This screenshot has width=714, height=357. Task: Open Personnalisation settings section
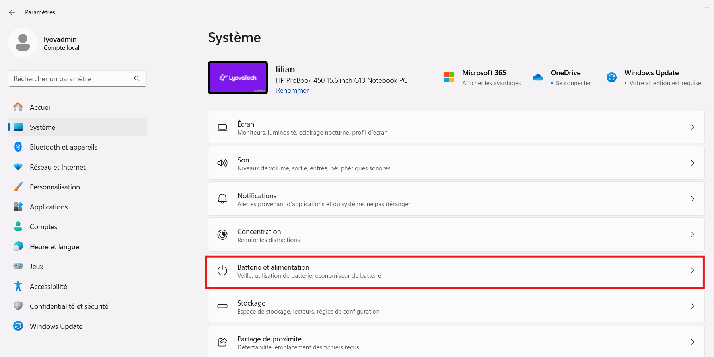point(55,187)
